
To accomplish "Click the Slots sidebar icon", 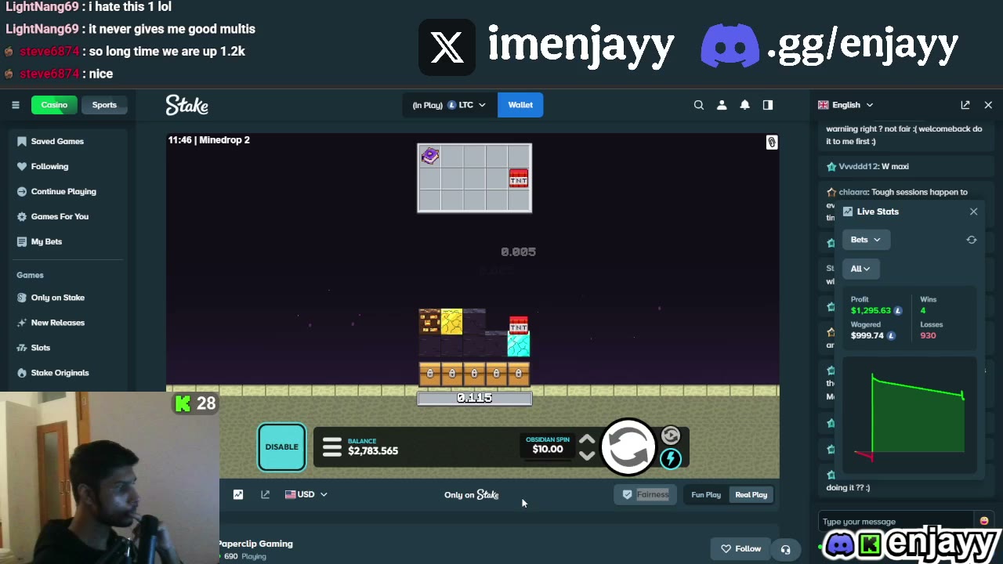I will click(22, 348).
